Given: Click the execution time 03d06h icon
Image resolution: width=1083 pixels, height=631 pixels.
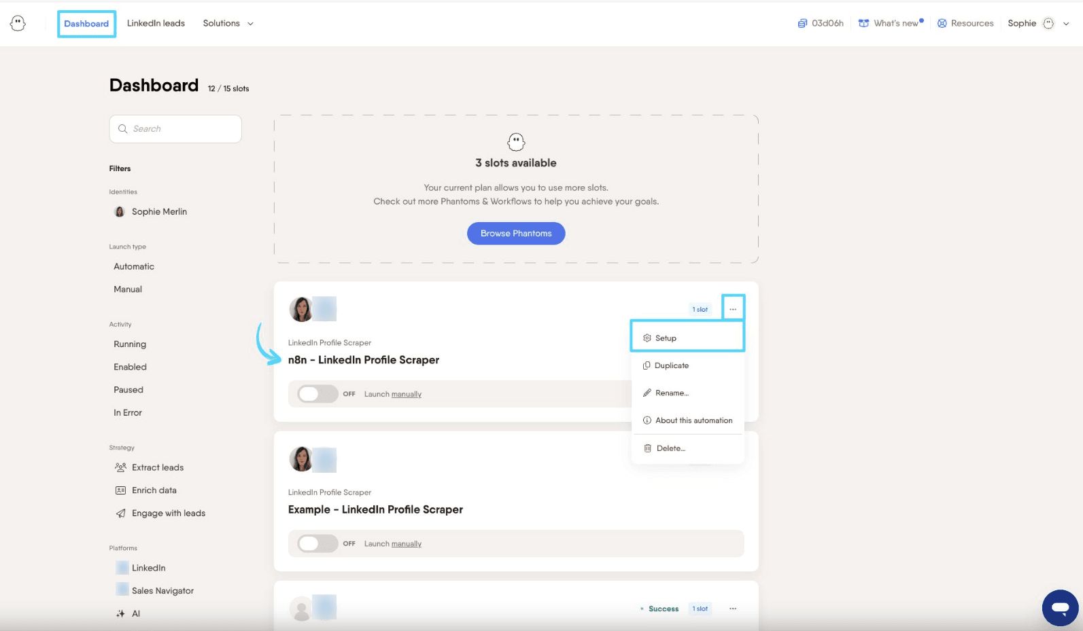Looking at the screenshot, I should point(802,23).
